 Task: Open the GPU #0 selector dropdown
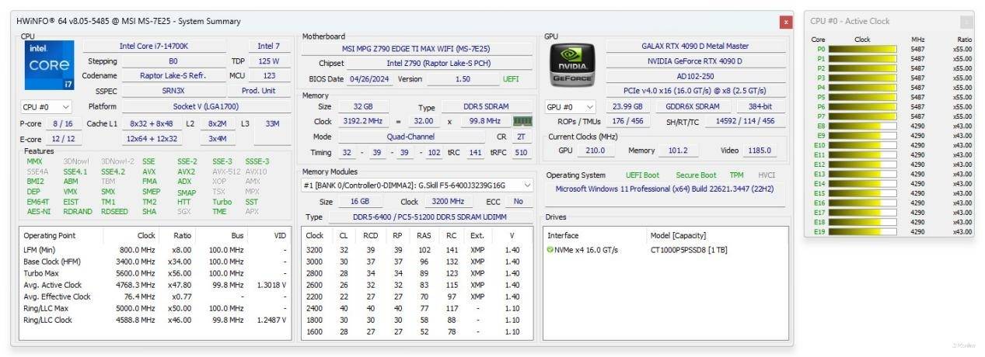[571, 107]
